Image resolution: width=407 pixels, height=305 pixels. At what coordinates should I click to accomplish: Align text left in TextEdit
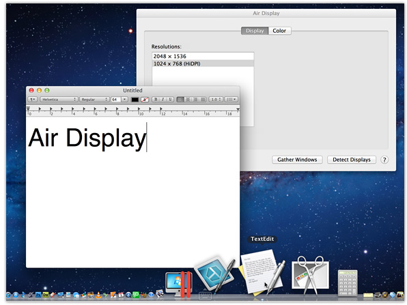[x=180, y=100]
